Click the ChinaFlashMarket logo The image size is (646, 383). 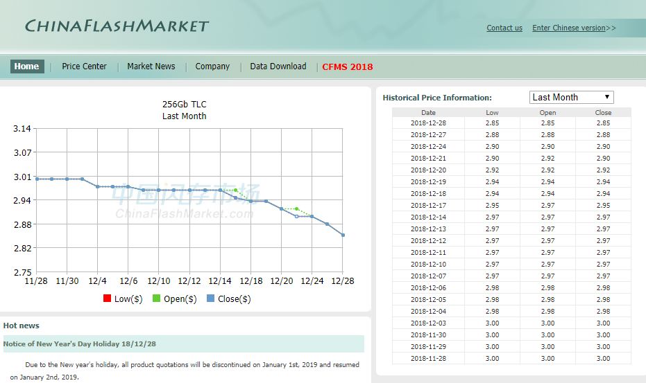click(117, 26)
